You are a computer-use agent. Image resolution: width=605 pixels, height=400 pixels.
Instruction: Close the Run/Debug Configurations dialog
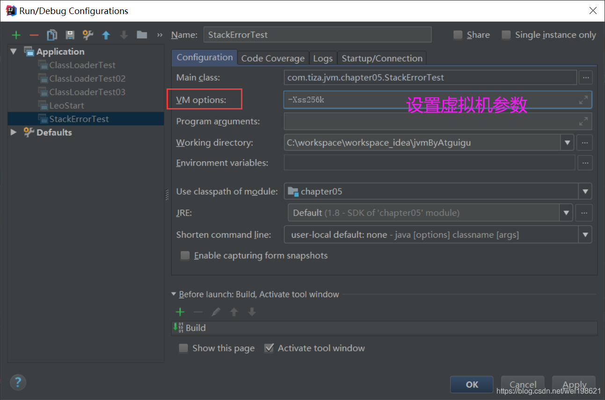click(592, 11)
